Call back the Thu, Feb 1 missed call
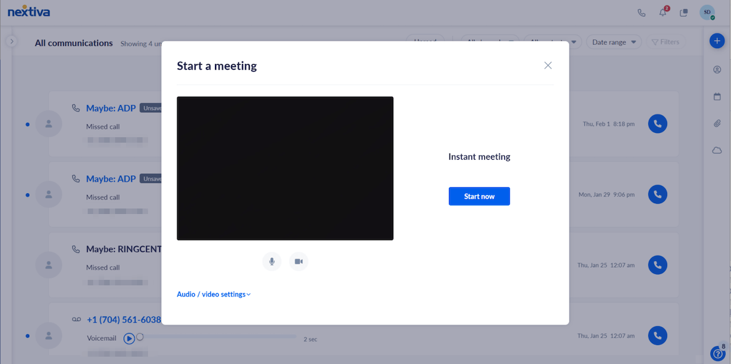The width and height of the screenshot is (731, 364). click(x=657, y=124)
